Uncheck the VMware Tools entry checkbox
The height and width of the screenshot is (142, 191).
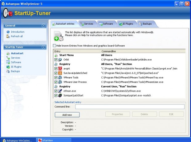point(56,78)
